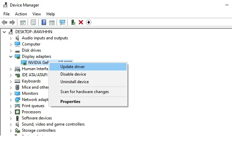Select Sound, video and game controllers
232x154 pixels.
[53, 124]
